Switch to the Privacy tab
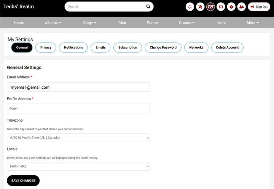274x189 pixels. coord(46,48)
